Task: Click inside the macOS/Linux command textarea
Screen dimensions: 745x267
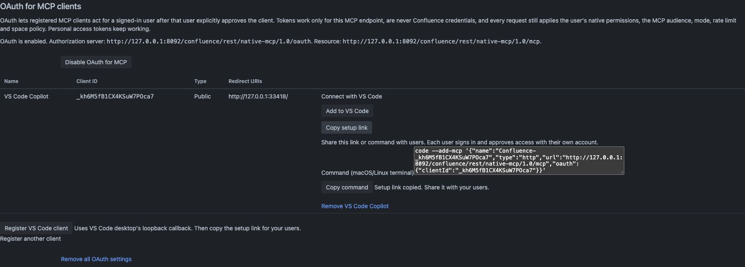Action: click(519, 161)
